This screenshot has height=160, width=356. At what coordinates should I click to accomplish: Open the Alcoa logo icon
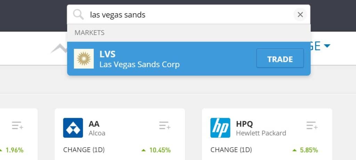(x=73, y=128)
